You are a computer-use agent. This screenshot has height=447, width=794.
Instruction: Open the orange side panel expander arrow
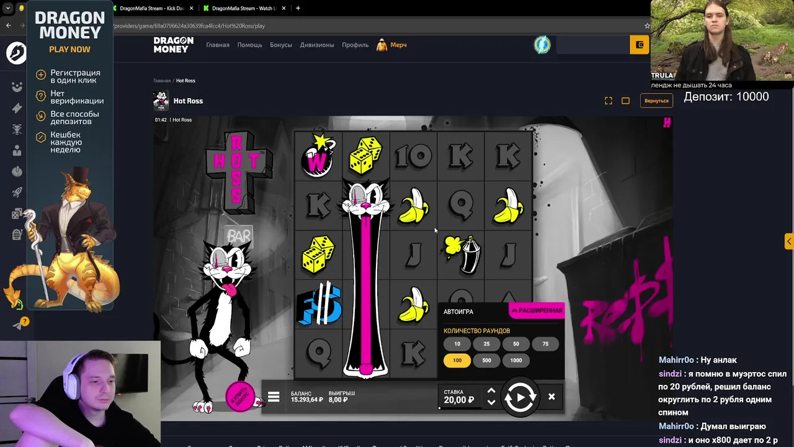coord(788,241)
